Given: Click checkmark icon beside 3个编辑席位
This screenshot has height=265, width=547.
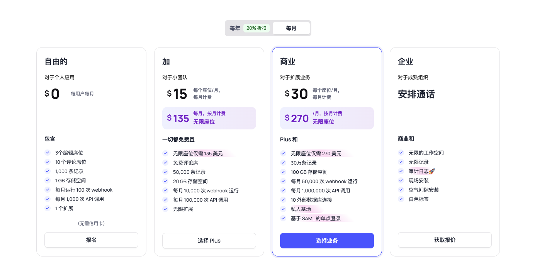Looking at the screenshot, I should (48, 153).
